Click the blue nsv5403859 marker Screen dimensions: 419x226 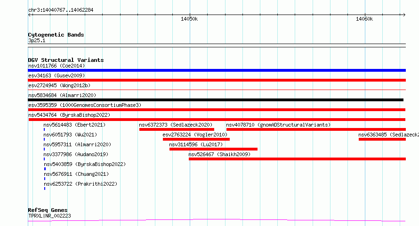coord(45,169)
